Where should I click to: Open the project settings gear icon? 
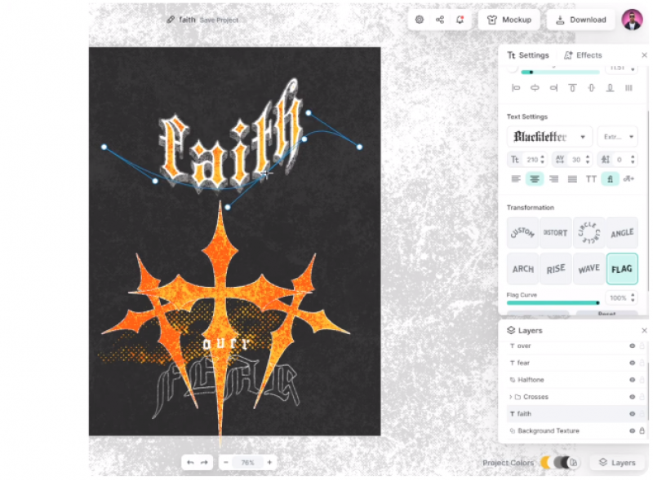(420, 20)
